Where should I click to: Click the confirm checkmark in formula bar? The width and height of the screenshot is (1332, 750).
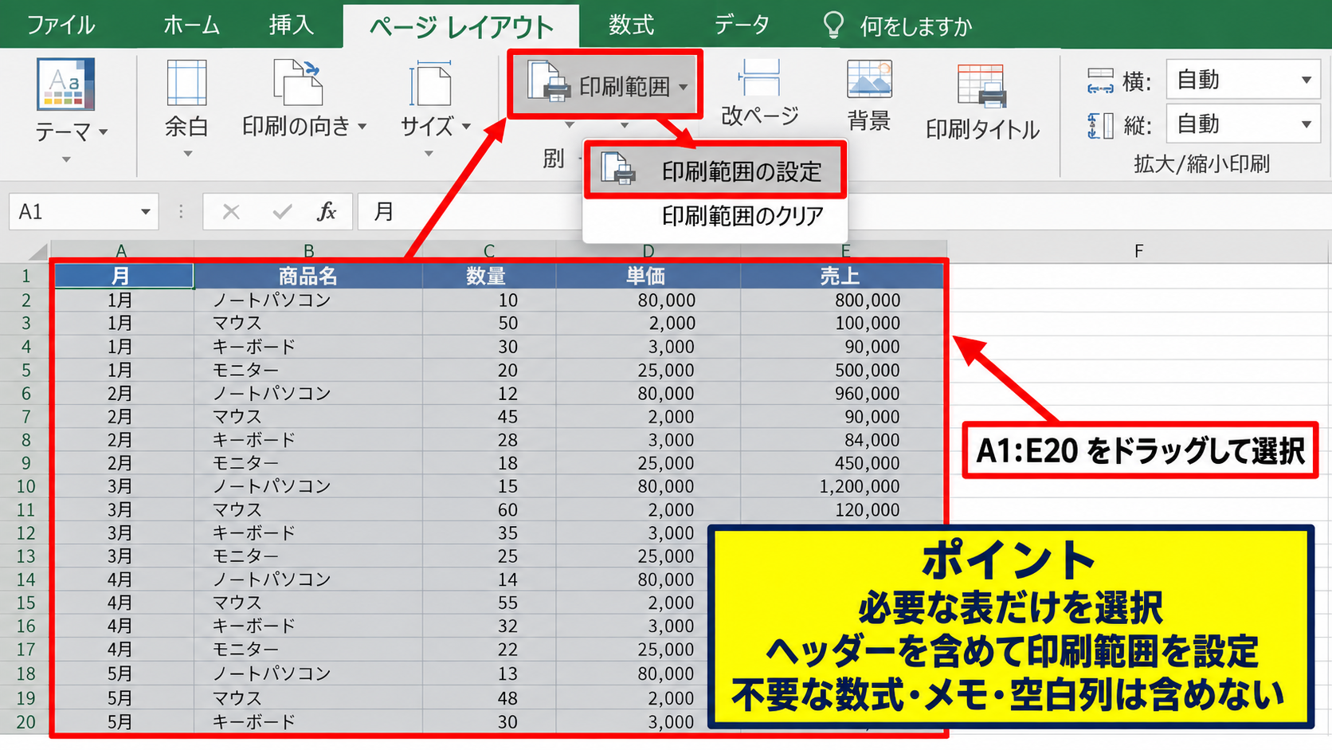282,211
